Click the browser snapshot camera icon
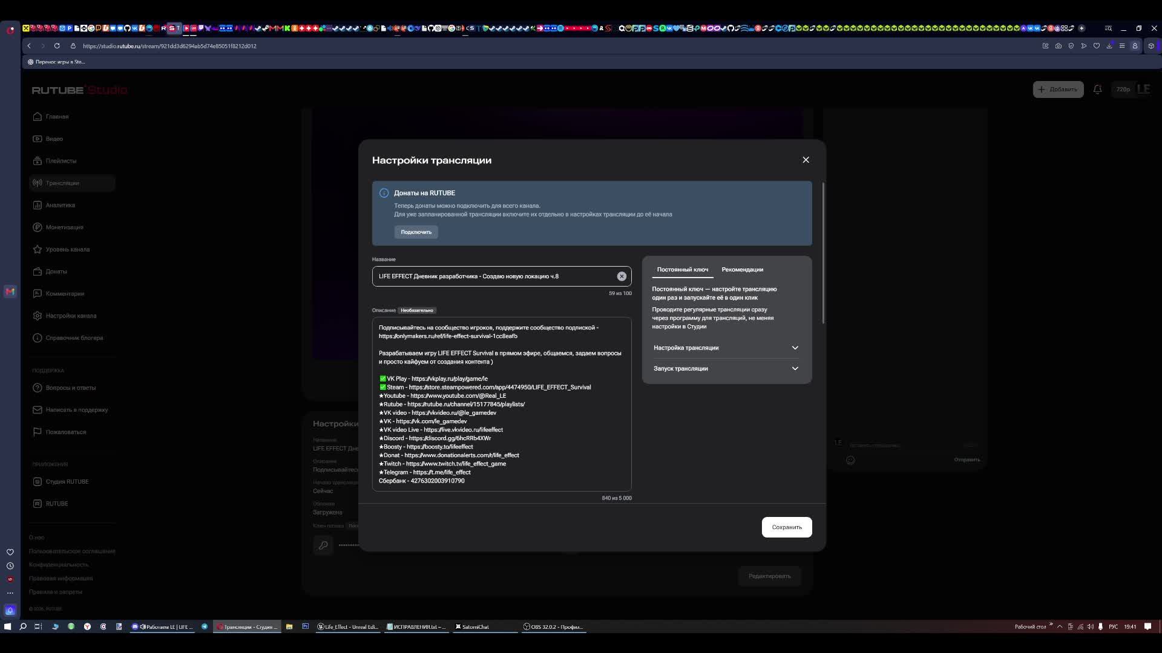This screenshot has width=1162, height=653. [x=1058, y=46]
